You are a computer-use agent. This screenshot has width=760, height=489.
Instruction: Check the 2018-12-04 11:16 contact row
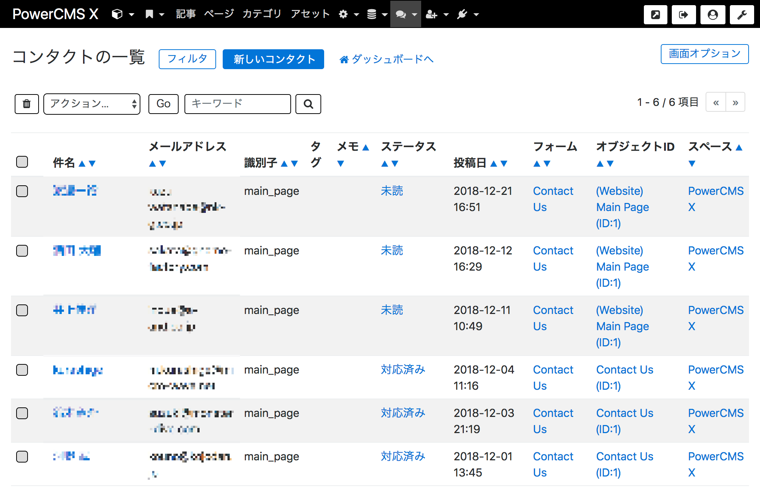[x=22, y=370]
